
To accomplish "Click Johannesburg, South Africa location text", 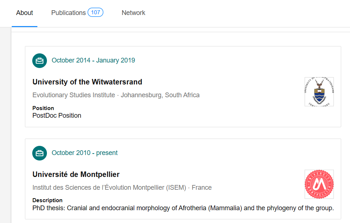I will tap(160, 95).
